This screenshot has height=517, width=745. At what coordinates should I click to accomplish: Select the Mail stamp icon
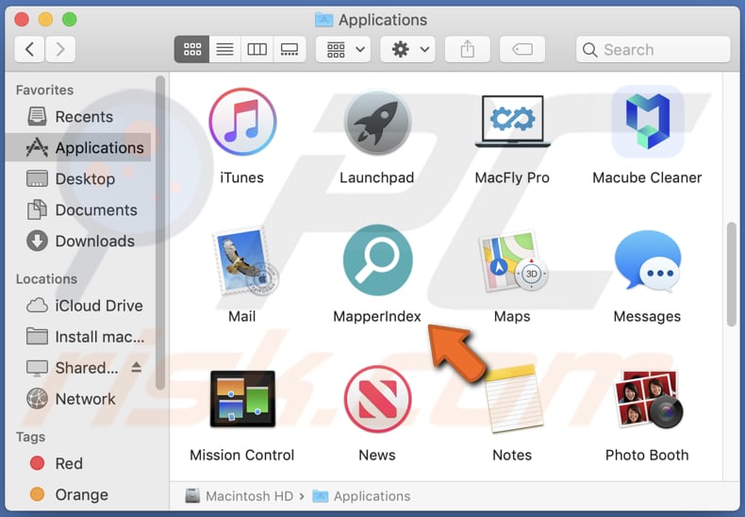click(x=243, y=261)
